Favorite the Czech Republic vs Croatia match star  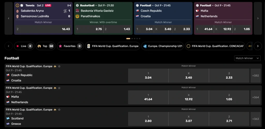tap(59, 66)
